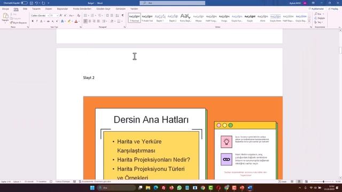The width and height of the screenshot is (342, 192).
Task: Open the Font dialog launcher
Action: pyautogui.click(x=81, y=27)
